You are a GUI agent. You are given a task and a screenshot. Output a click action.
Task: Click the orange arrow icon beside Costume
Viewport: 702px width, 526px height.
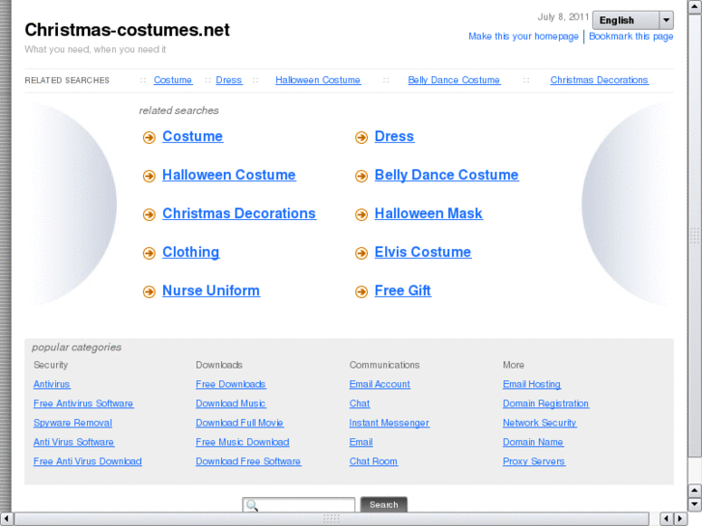[x=149, y=137]
